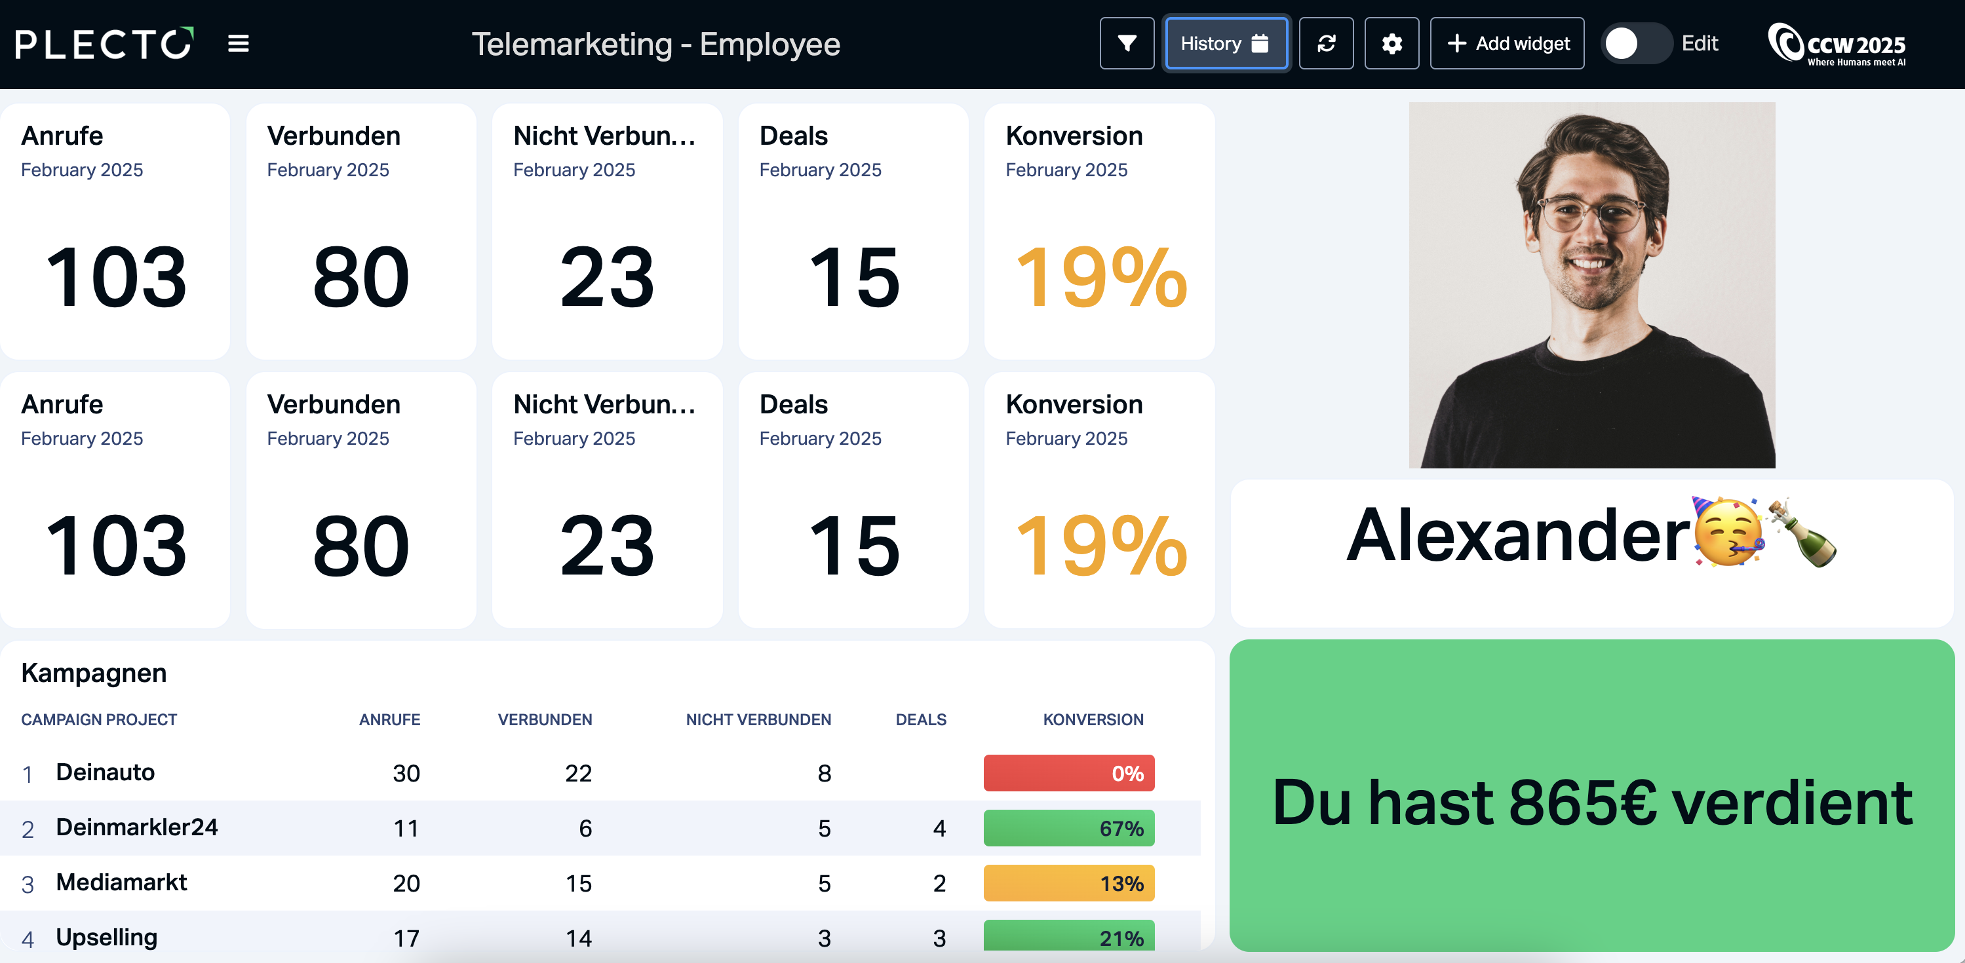Click the top Konversion 19% widget
1965x963 pixels.
[1099, 231]
